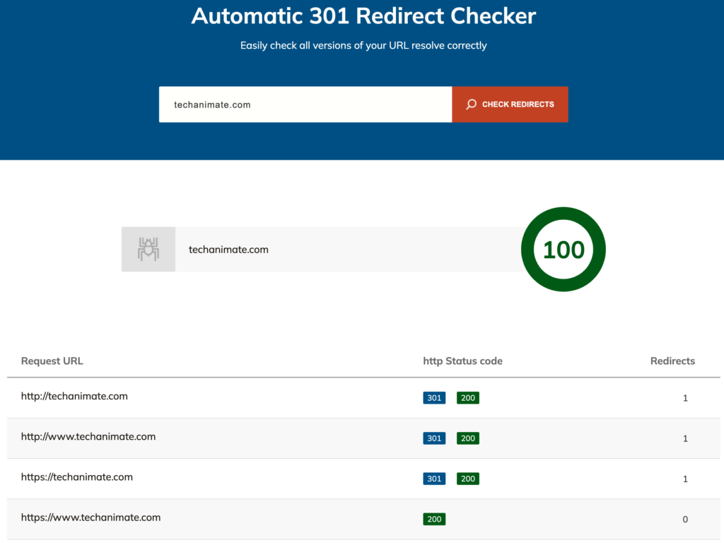Open the http://www.techanimate.com request URL
The image size is (724, 543).
click(x=88, y=436)
